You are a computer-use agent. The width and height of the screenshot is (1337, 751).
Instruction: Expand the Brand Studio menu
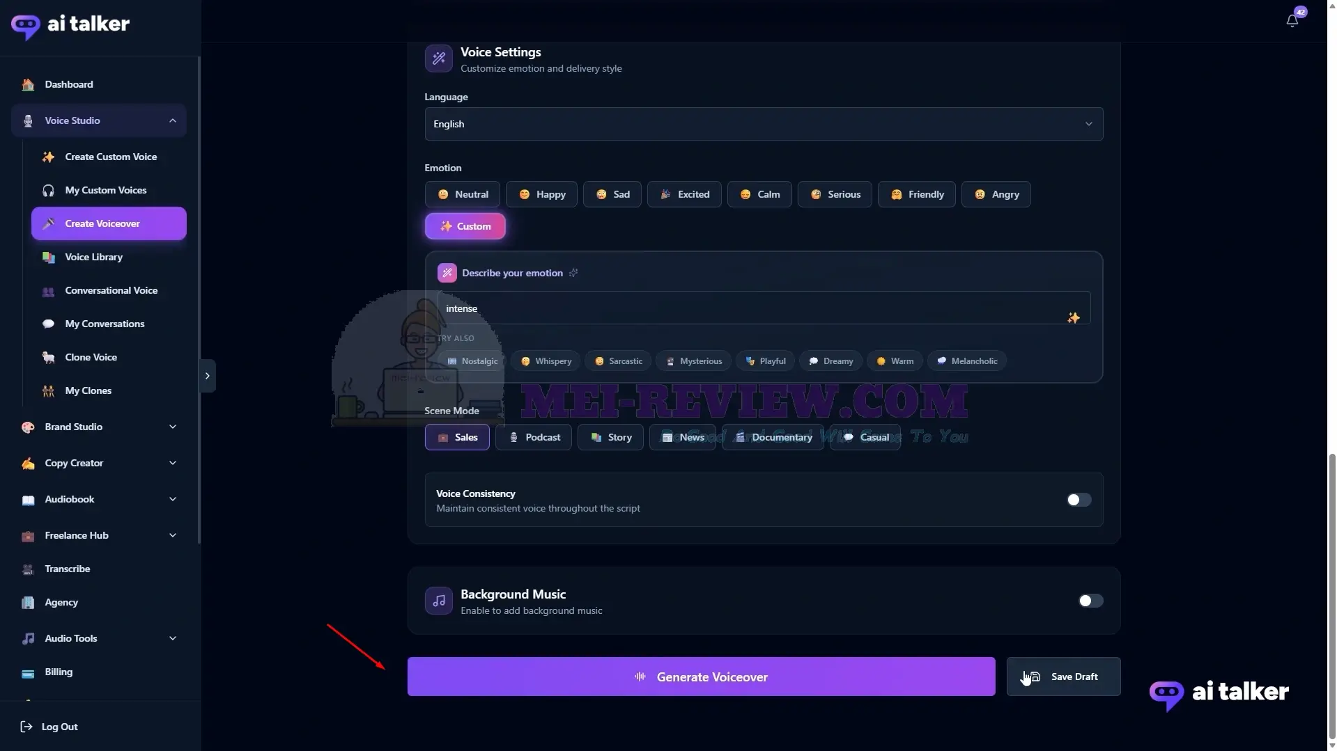99,427
